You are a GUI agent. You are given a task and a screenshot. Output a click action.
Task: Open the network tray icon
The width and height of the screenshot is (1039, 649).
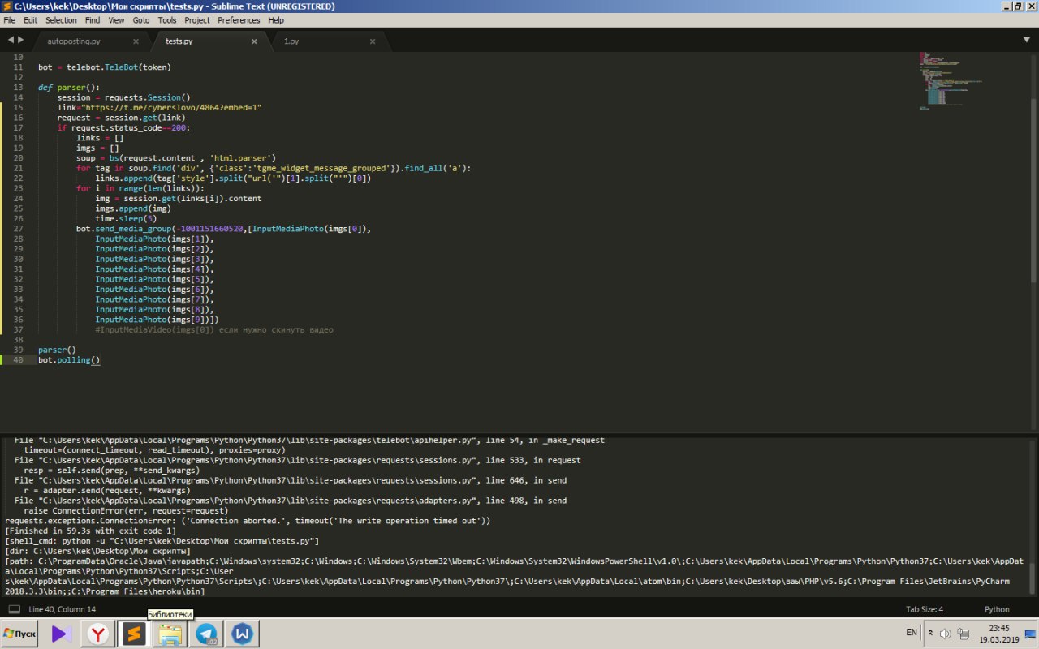coord(964,634)
